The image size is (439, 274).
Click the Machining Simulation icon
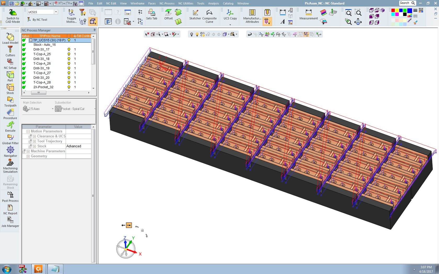coord(10,163)
